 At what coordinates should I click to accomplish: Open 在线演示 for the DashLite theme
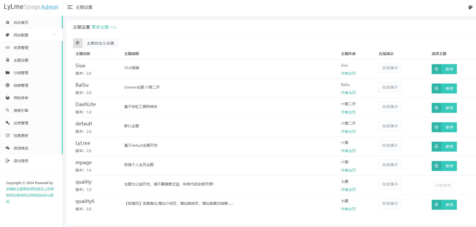point(390,107)
